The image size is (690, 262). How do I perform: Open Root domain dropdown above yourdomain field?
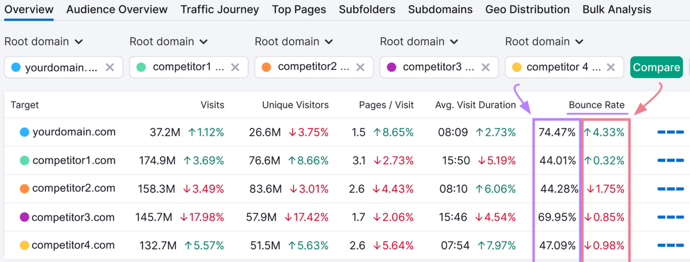pos(44,42)
